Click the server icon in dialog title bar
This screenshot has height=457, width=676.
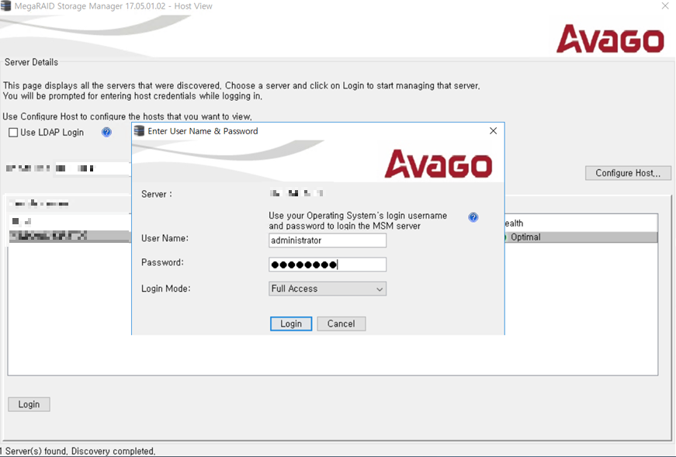pos(139,130)
